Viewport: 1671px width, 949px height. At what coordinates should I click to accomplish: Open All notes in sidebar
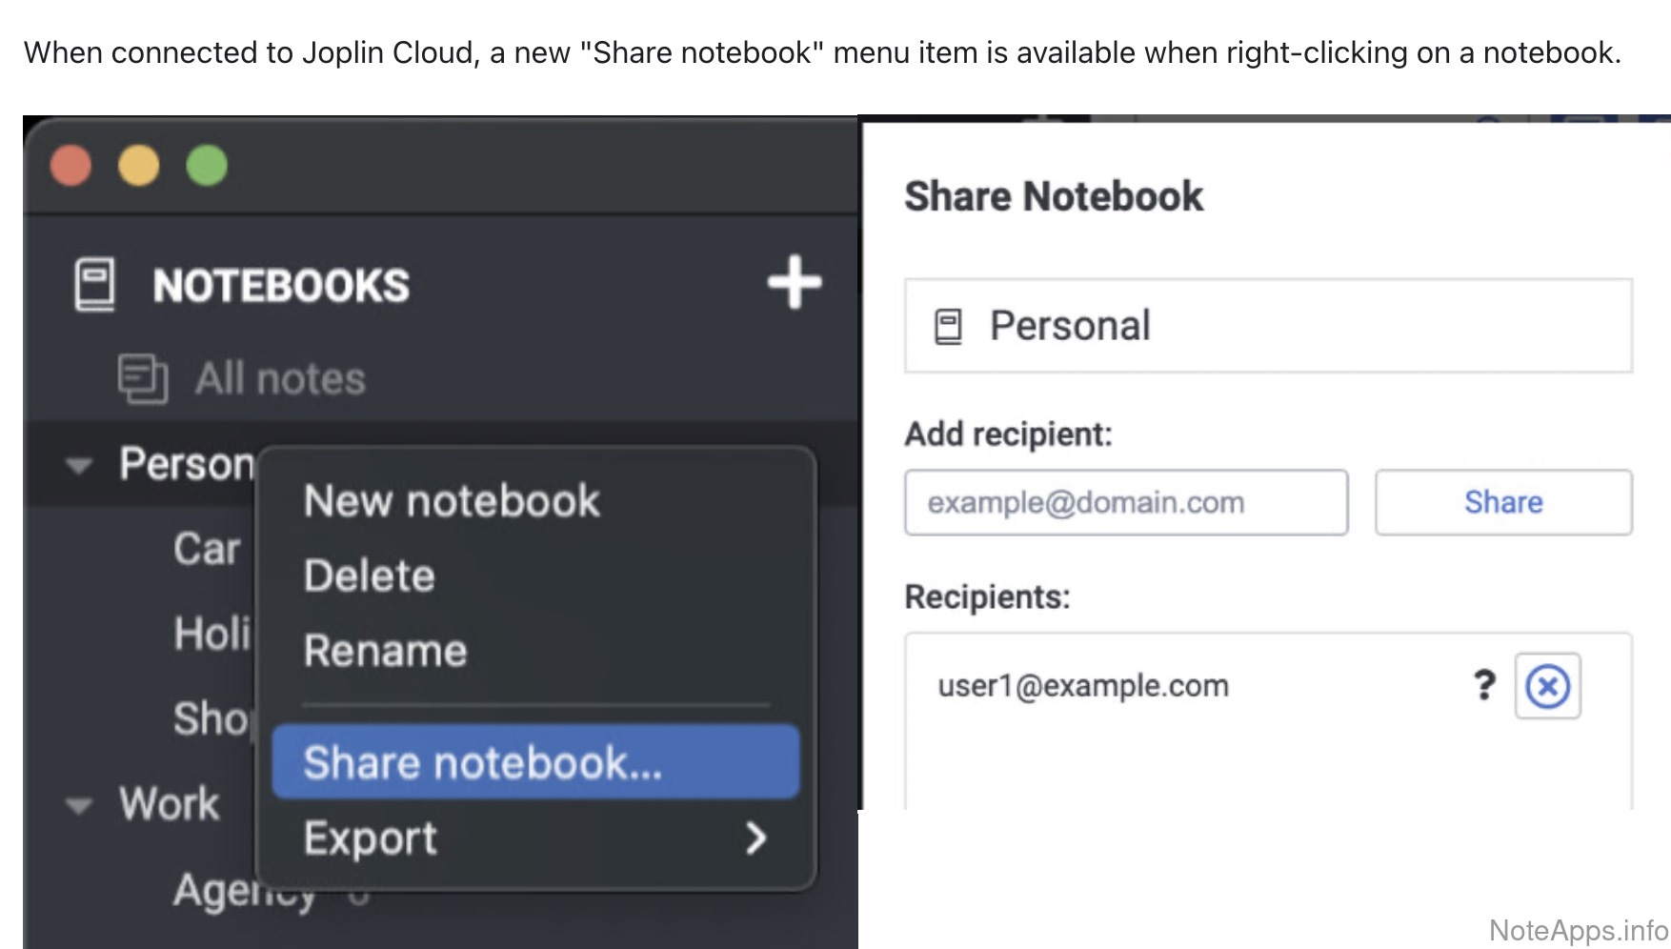click(280, 378)
